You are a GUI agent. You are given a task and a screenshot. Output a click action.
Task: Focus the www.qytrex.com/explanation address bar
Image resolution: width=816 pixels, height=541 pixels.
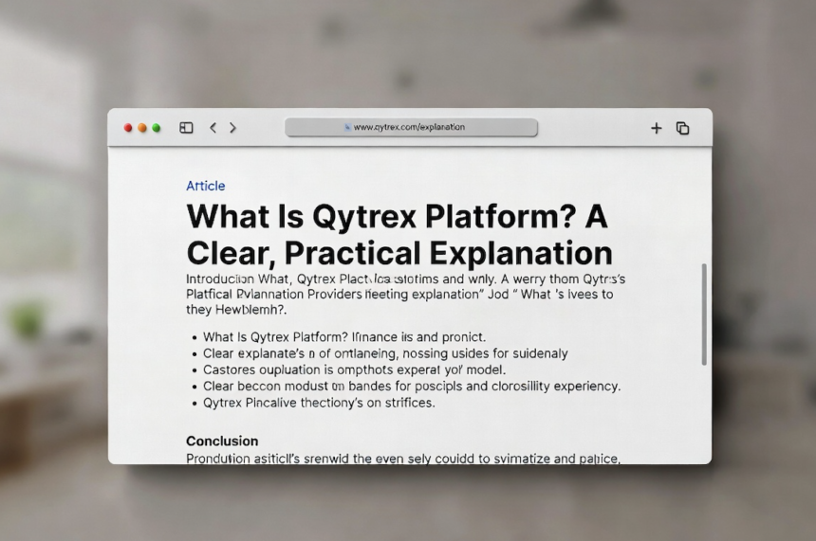pyautogui.click(x=411, y=127)
